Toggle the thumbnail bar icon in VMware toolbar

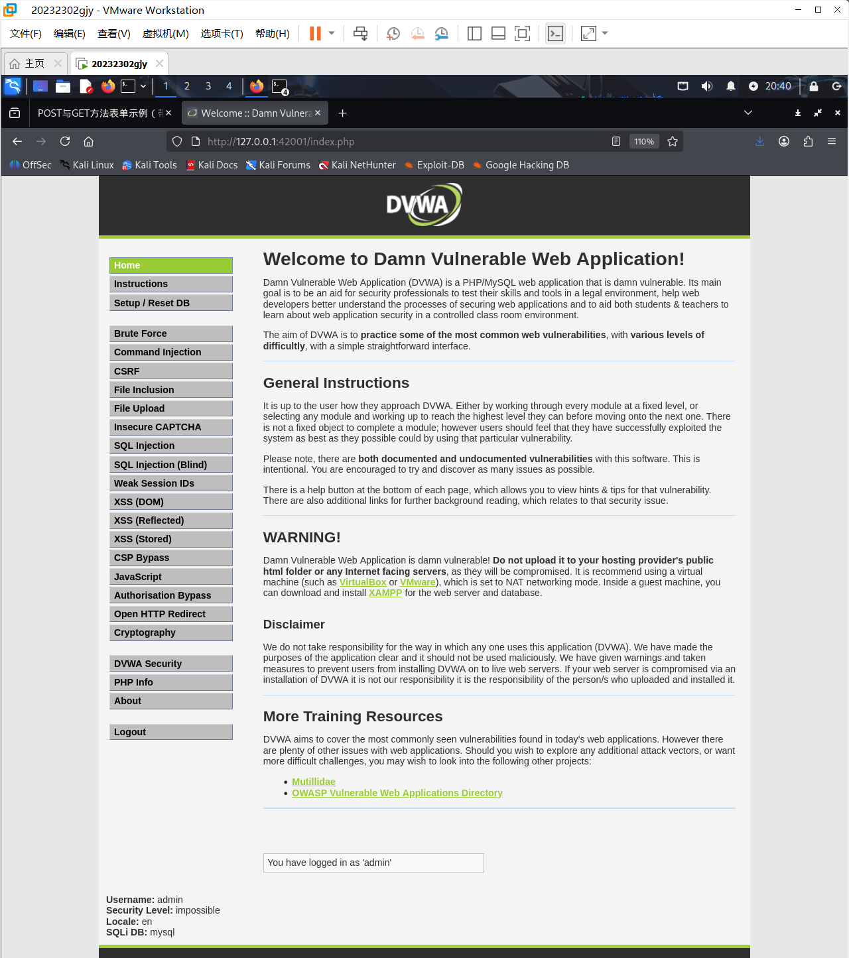pos(498,34)
